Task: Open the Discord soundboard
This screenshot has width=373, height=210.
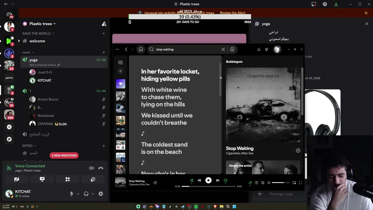Action: pyautogui.click(x=93, y=179)
